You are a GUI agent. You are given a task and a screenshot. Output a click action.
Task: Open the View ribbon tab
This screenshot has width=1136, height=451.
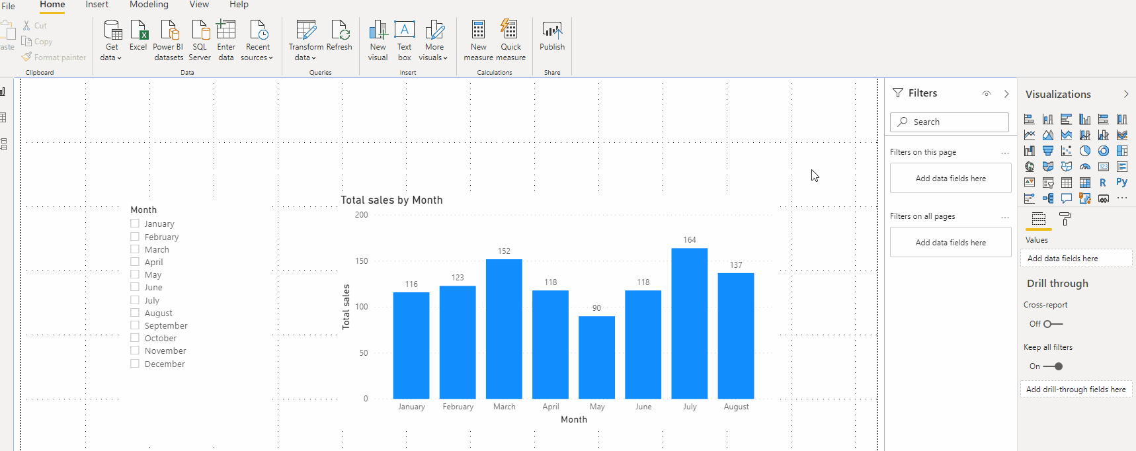pos(199,5)
